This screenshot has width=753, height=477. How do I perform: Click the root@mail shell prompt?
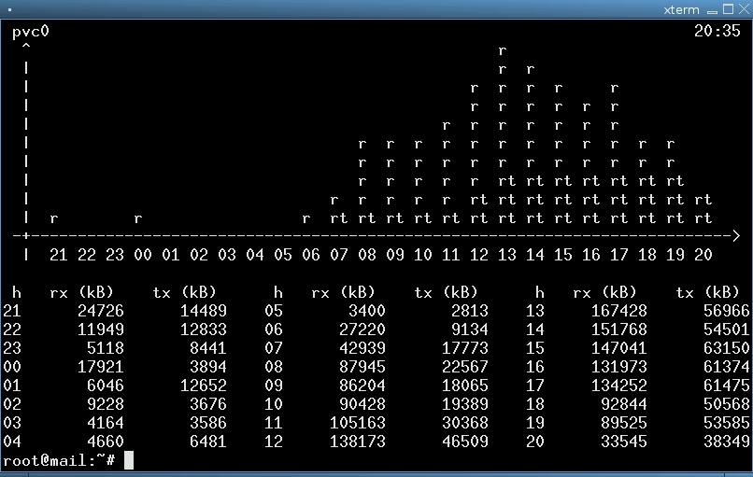(x=58, y=460)
